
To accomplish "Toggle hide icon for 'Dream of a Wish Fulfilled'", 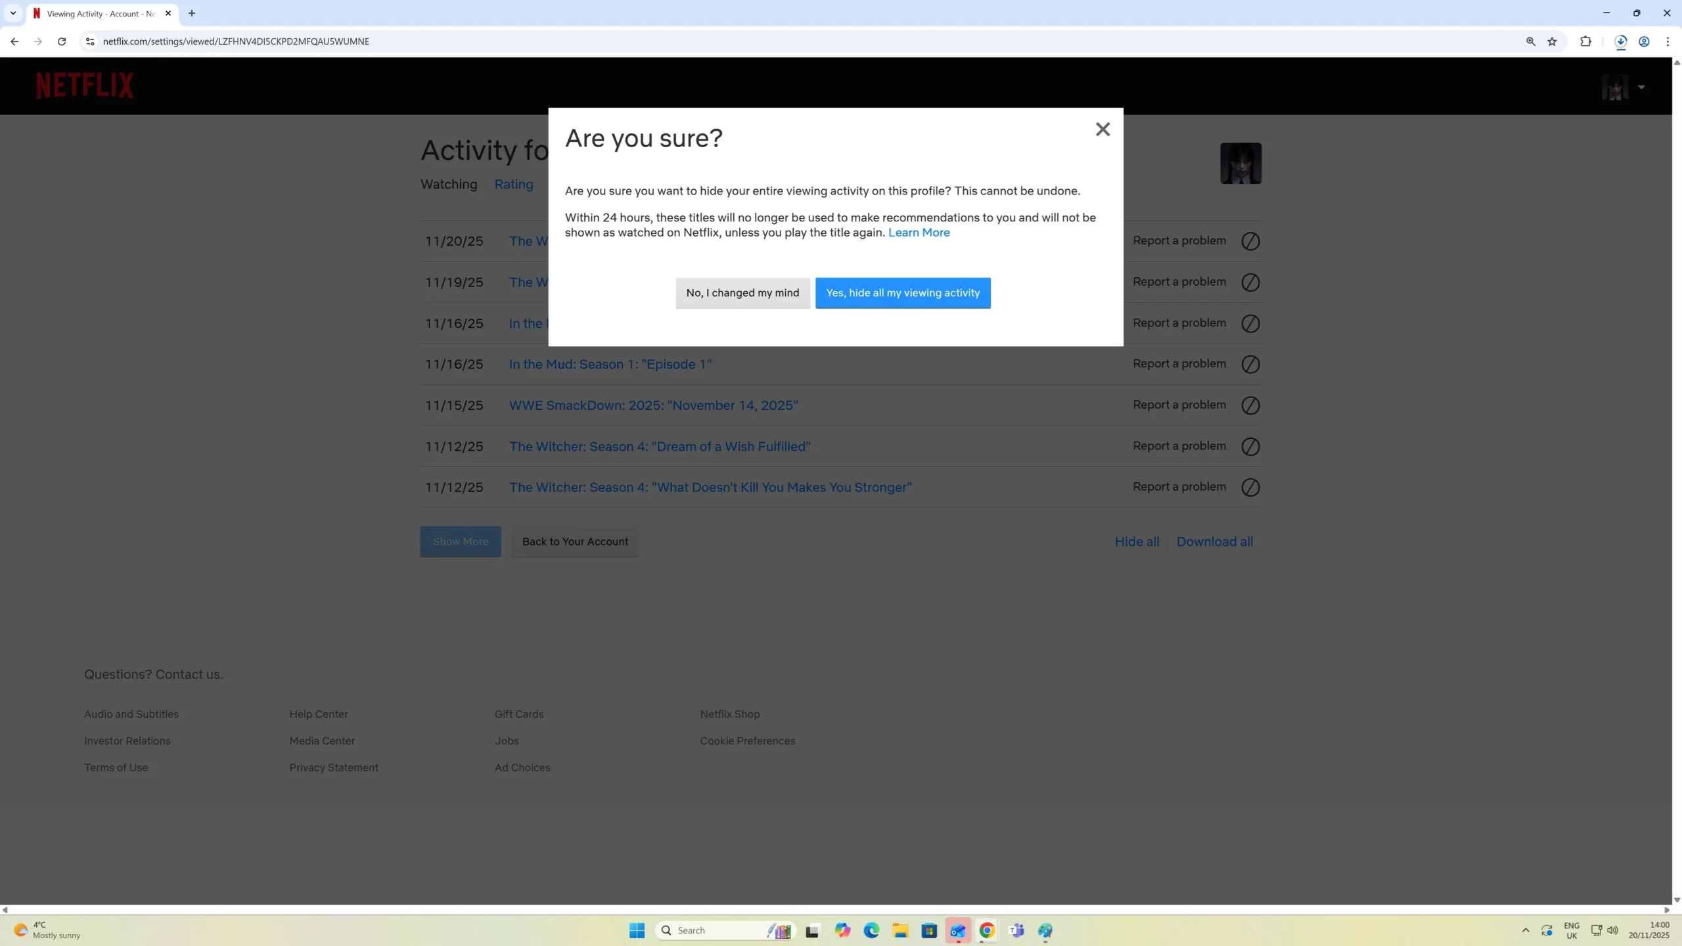I will [x=1250, y=447].
